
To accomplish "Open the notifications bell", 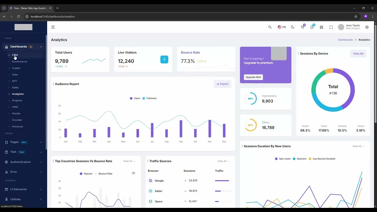I will [x=312, y=27].
